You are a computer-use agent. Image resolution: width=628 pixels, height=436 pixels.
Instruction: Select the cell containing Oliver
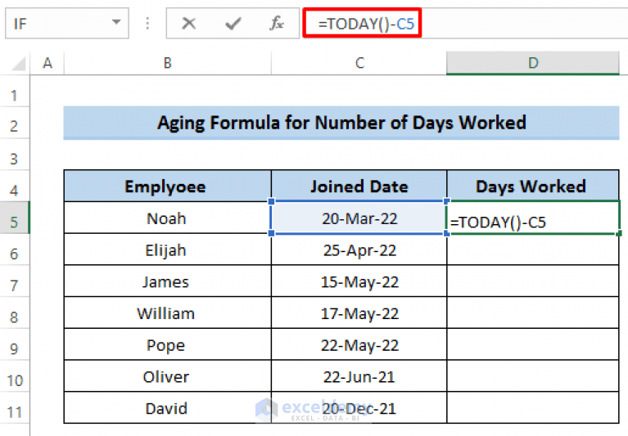pos(167,376)
